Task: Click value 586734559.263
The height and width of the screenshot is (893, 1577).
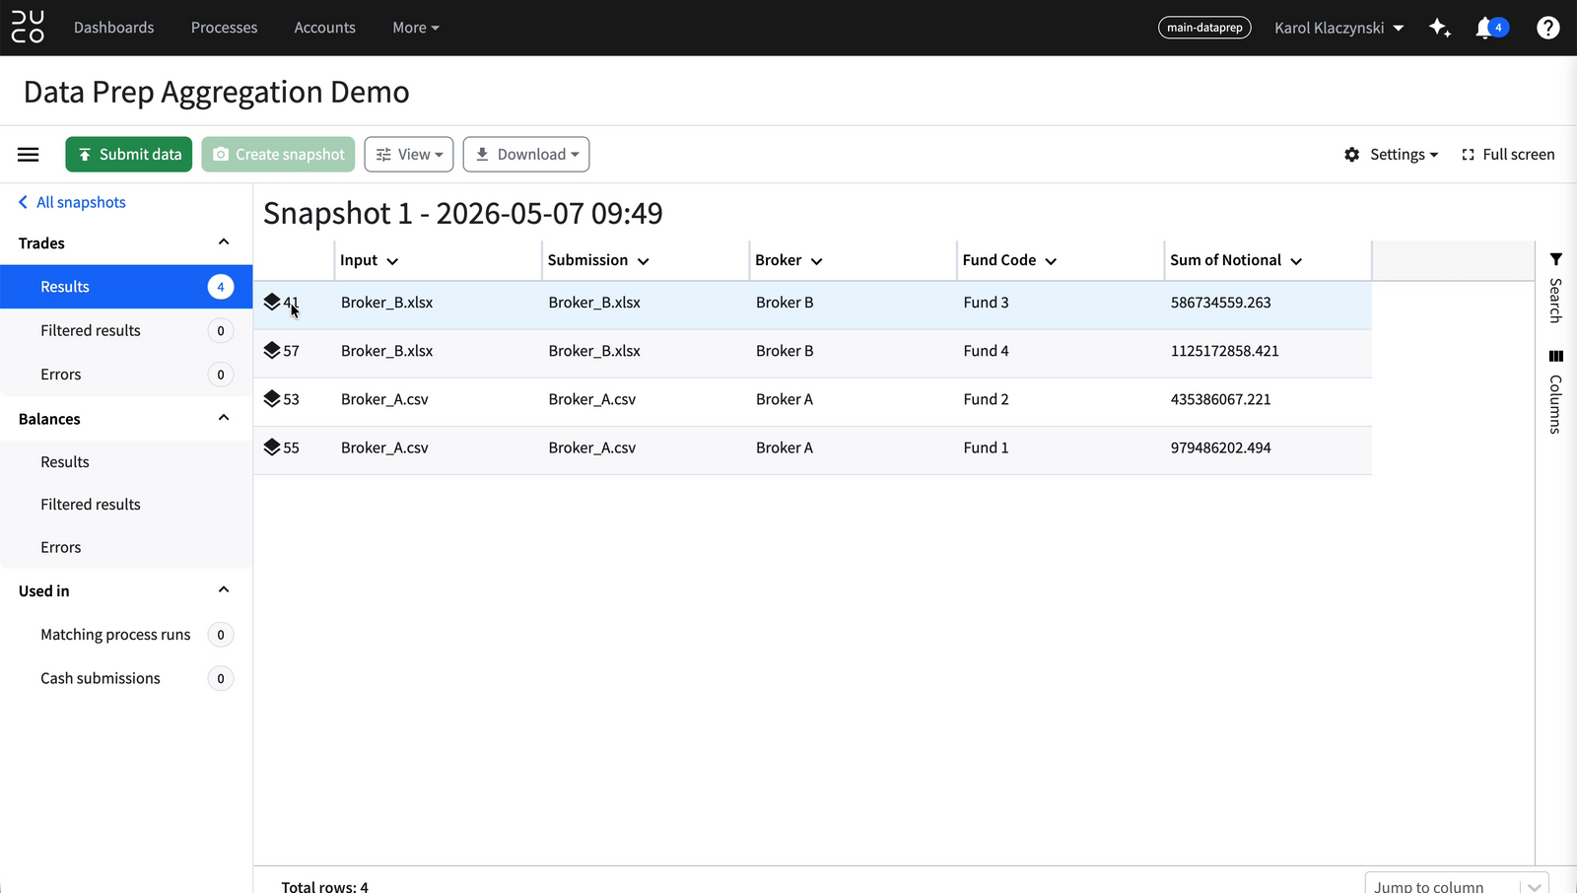Action: [x=1221, y=303]
